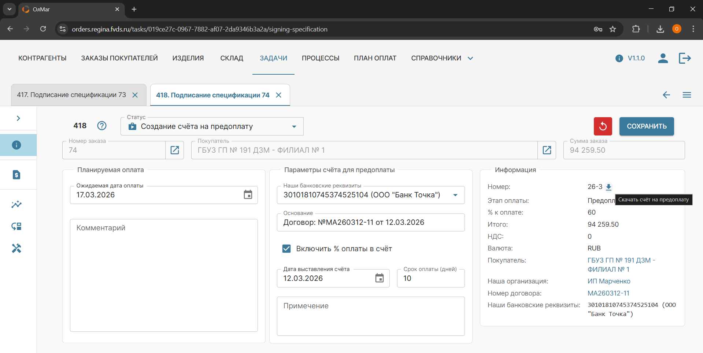Click the help question mark near 418

(x=102, y=126)
